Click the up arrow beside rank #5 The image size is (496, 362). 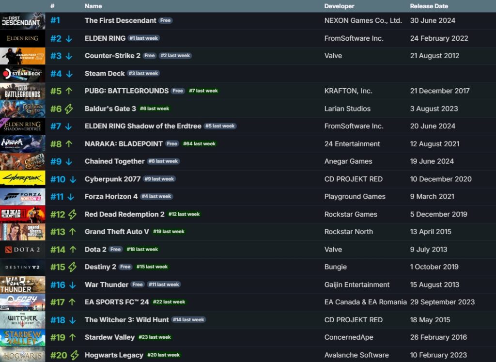(69, 91)
